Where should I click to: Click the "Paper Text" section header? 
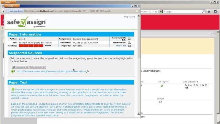tap(71, 82)
